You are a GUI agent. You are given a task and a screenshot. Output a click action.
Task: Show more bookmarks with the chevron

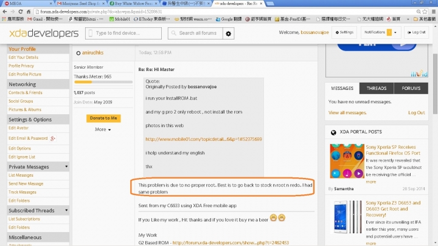pyautogui.click(x=408, y=19)
